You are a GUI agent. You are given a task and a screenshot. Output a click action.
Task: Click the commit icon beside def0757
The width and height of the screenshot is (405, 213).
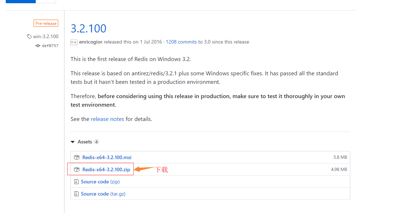[x=38, y=46]
